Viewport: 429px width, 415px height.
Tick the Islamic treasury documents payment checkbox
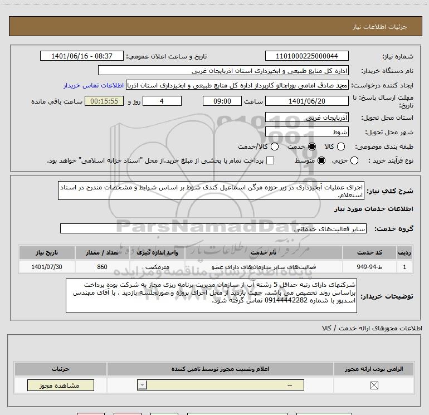pyautogui.click(x=270, y=160)
